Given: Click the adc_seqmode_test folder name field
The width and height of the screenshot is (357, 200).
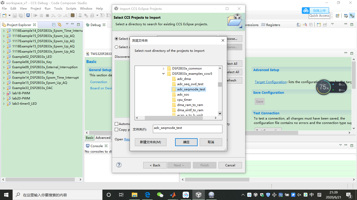Looking at the screenshot, I should pyautogui.click(x=187, y=129).
